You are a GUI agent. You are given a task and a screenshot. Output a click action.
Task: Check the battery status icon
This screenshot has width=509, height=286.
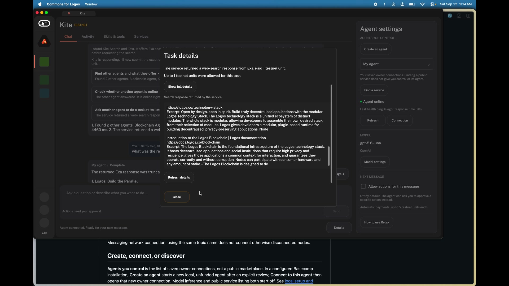tap(412, 4)
